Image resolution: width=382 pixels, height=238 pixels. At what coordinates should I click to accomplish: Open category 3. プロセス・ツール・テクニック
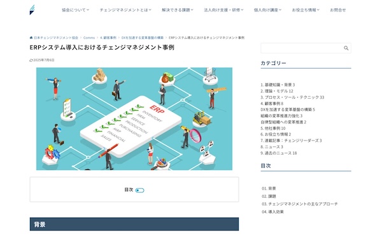[x=292, y=97]
